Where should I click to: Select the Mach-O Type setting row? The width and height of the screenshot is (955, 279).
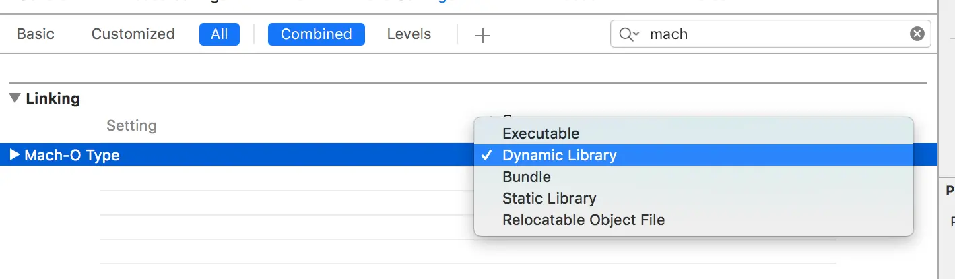point(202,155)
